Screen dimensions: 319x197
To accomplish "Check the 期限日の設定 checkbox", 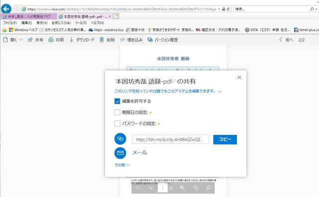I will pos(117,112).
